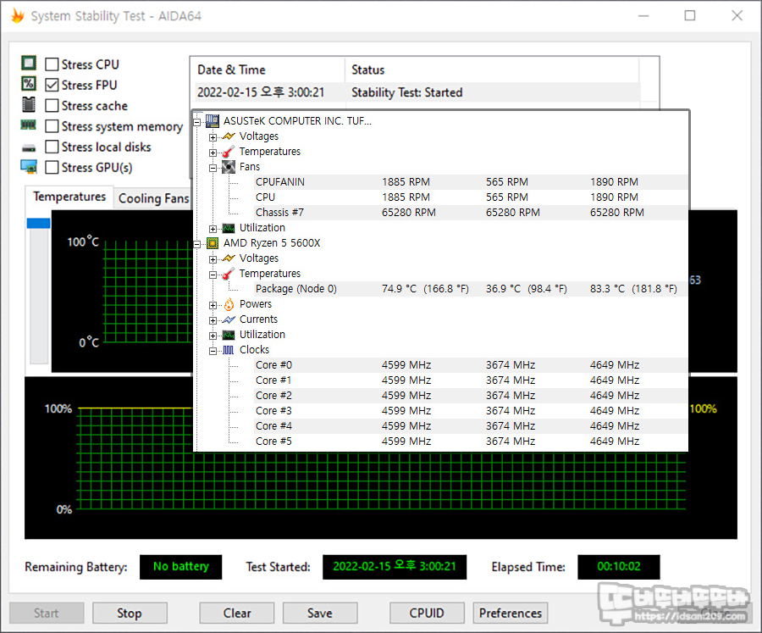This screenshot has width=762, height=633.
Task: Collapse the ASUSTeK COMPUTER INC. tree node
Action: (x=196, y=122)
